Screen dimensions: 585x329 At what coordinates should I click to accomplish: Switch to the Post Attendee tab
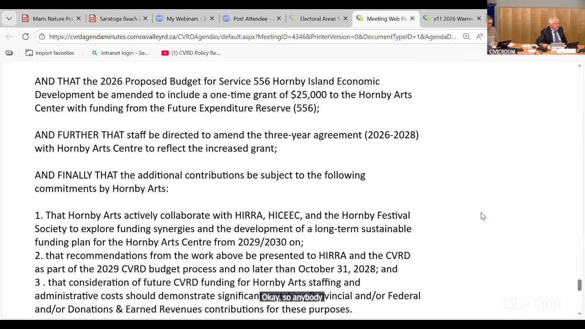[x=248, y=19]
